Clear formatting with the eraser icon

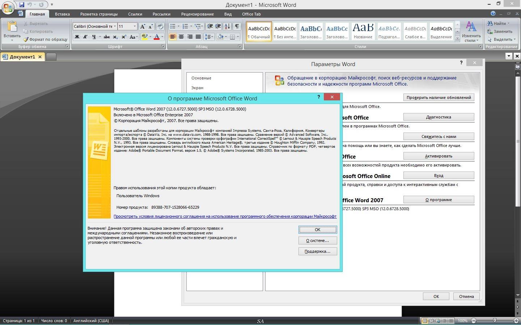160,26
